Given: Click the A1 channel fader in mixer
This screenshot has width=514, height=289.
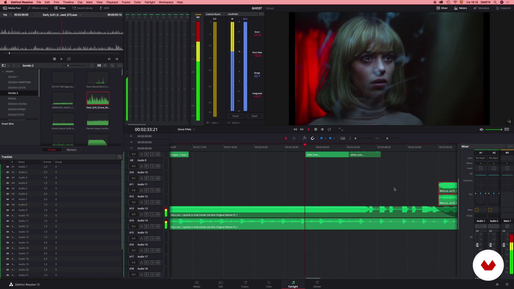Looking at the screenshot, I should click(x=477, y=245).
